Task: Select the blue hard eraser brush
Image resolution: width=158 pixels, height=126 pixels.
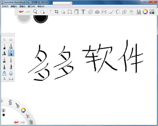Action: [4, 73]
